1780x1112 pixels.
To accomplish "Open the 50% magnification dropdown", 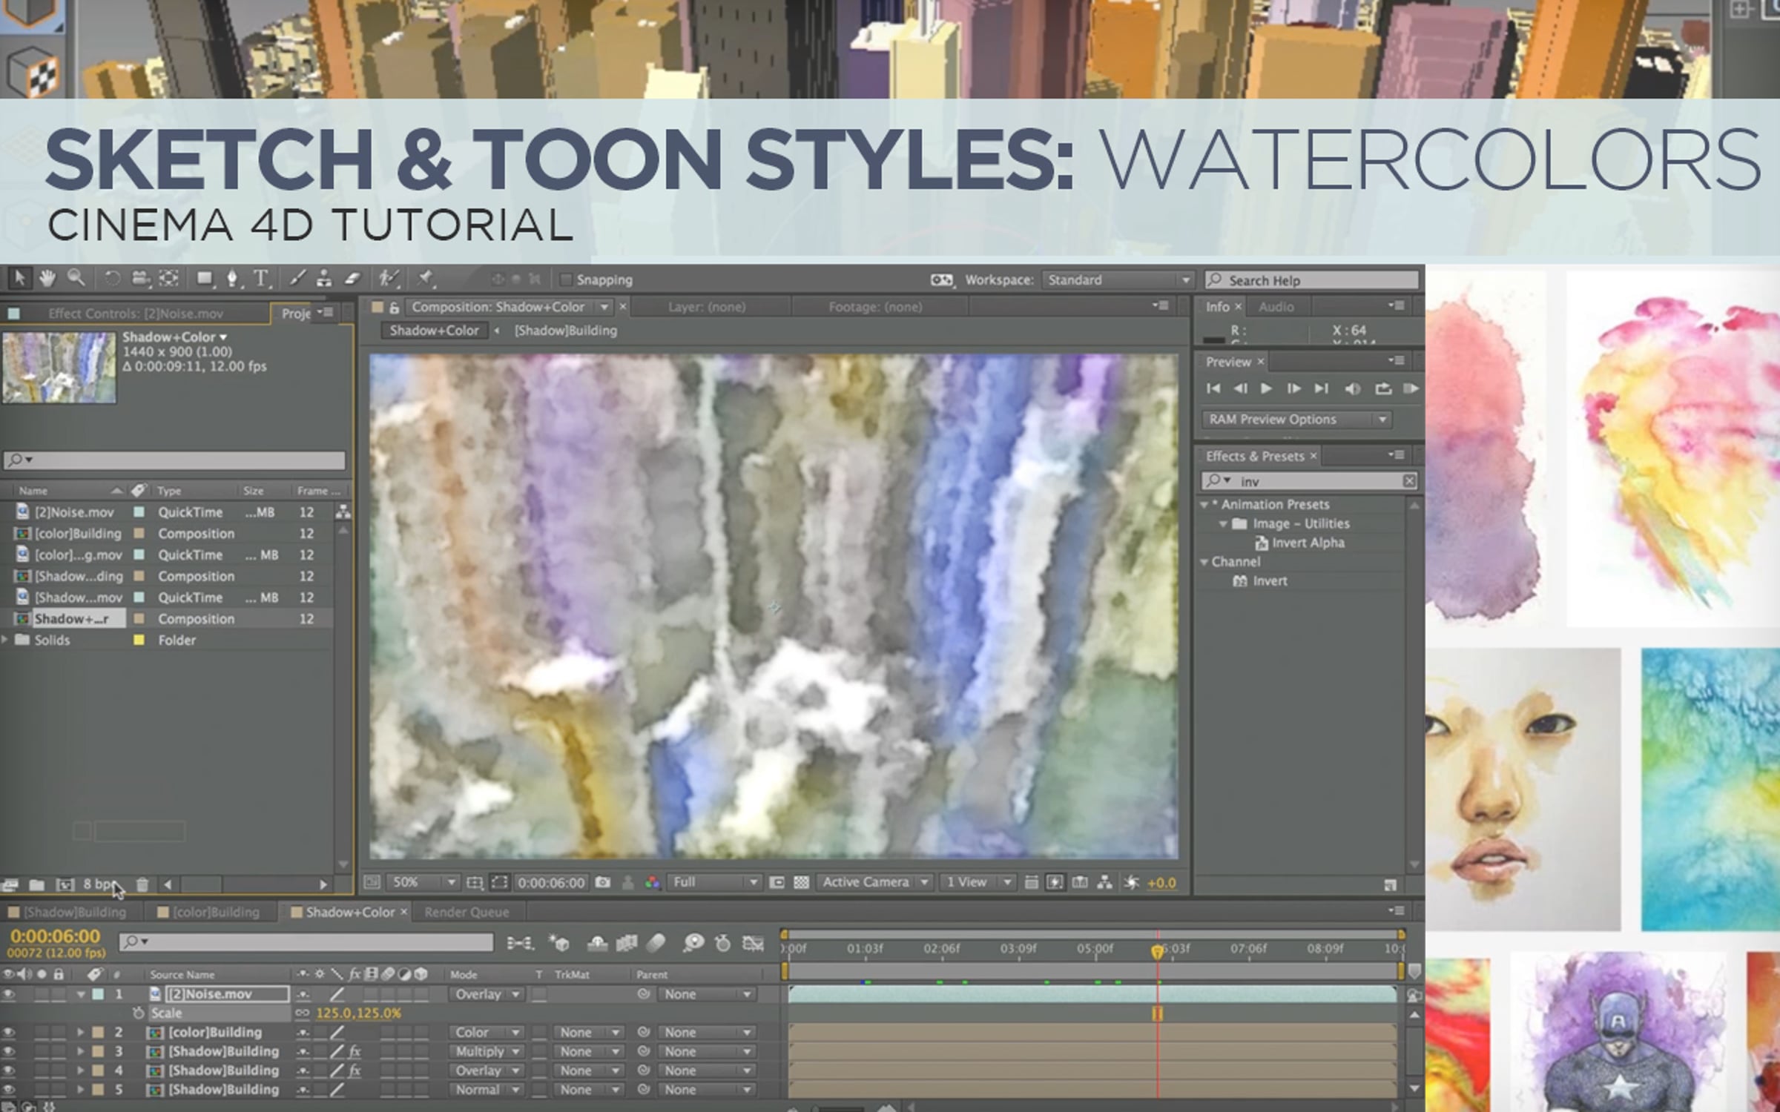I will pos(422,882).
